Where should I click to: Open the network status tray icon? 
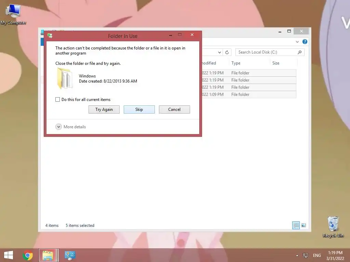pos(305,255)
